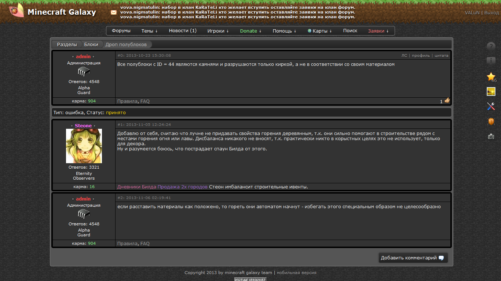Click timestamp #1: 2013-11-05 12:24:24
501x281 pixels.
point(144,125)
